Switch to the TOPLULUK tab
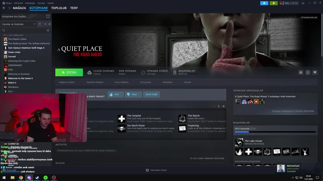The image size is (323, 181). pyautogui.click(x=59, y=8)
